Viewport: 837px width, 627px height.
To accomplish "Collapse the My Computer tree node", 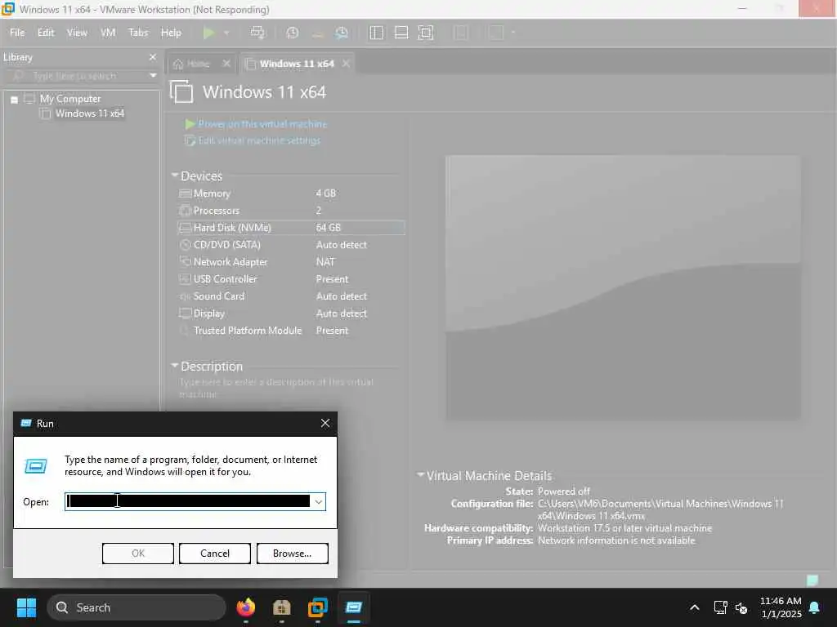I will (15, 99).
